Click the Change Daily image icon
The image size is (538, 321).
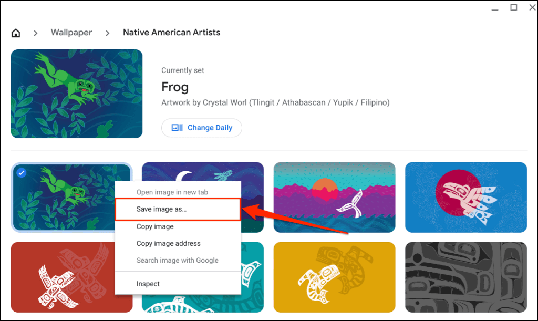177,128
